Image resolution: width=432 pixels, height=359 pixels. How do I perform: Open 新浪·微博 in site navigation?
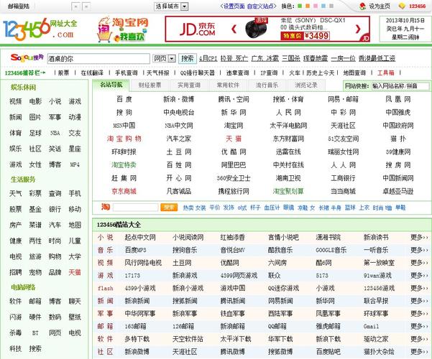point(178,99)
